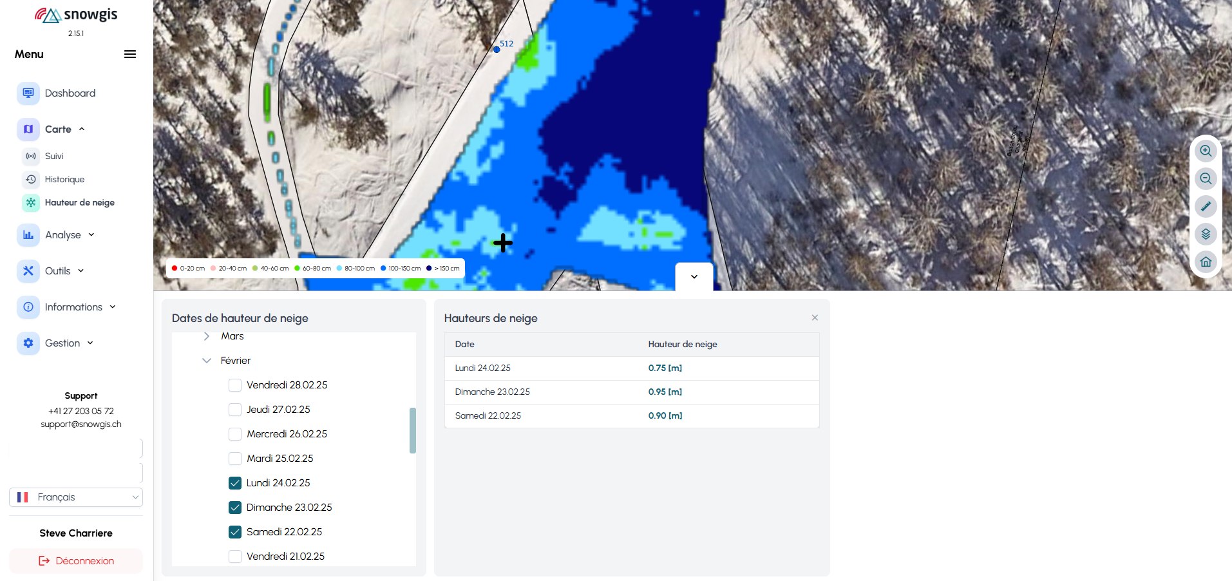The height and width of the screenshot is (581, 1232).
Task: Open the Français language dropdown
Action: coord(76,497)
